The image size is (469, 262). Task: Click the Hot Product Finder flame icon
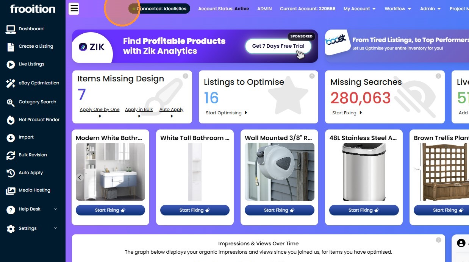pos(11,120)
